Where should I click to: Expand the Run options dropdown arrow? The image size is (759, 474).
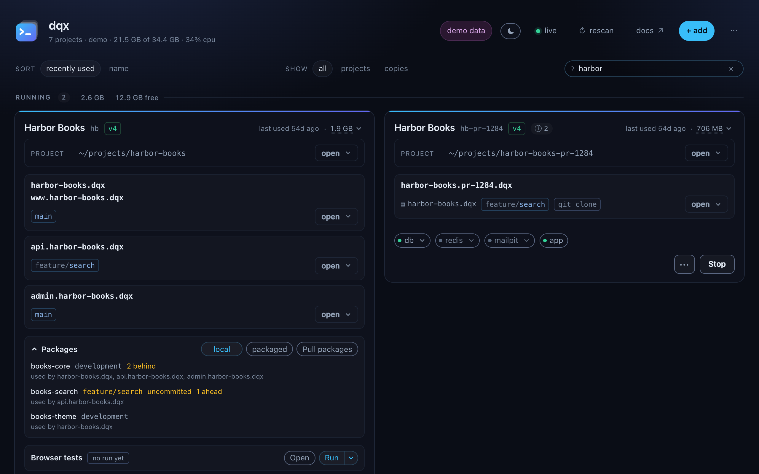point(351,458)
